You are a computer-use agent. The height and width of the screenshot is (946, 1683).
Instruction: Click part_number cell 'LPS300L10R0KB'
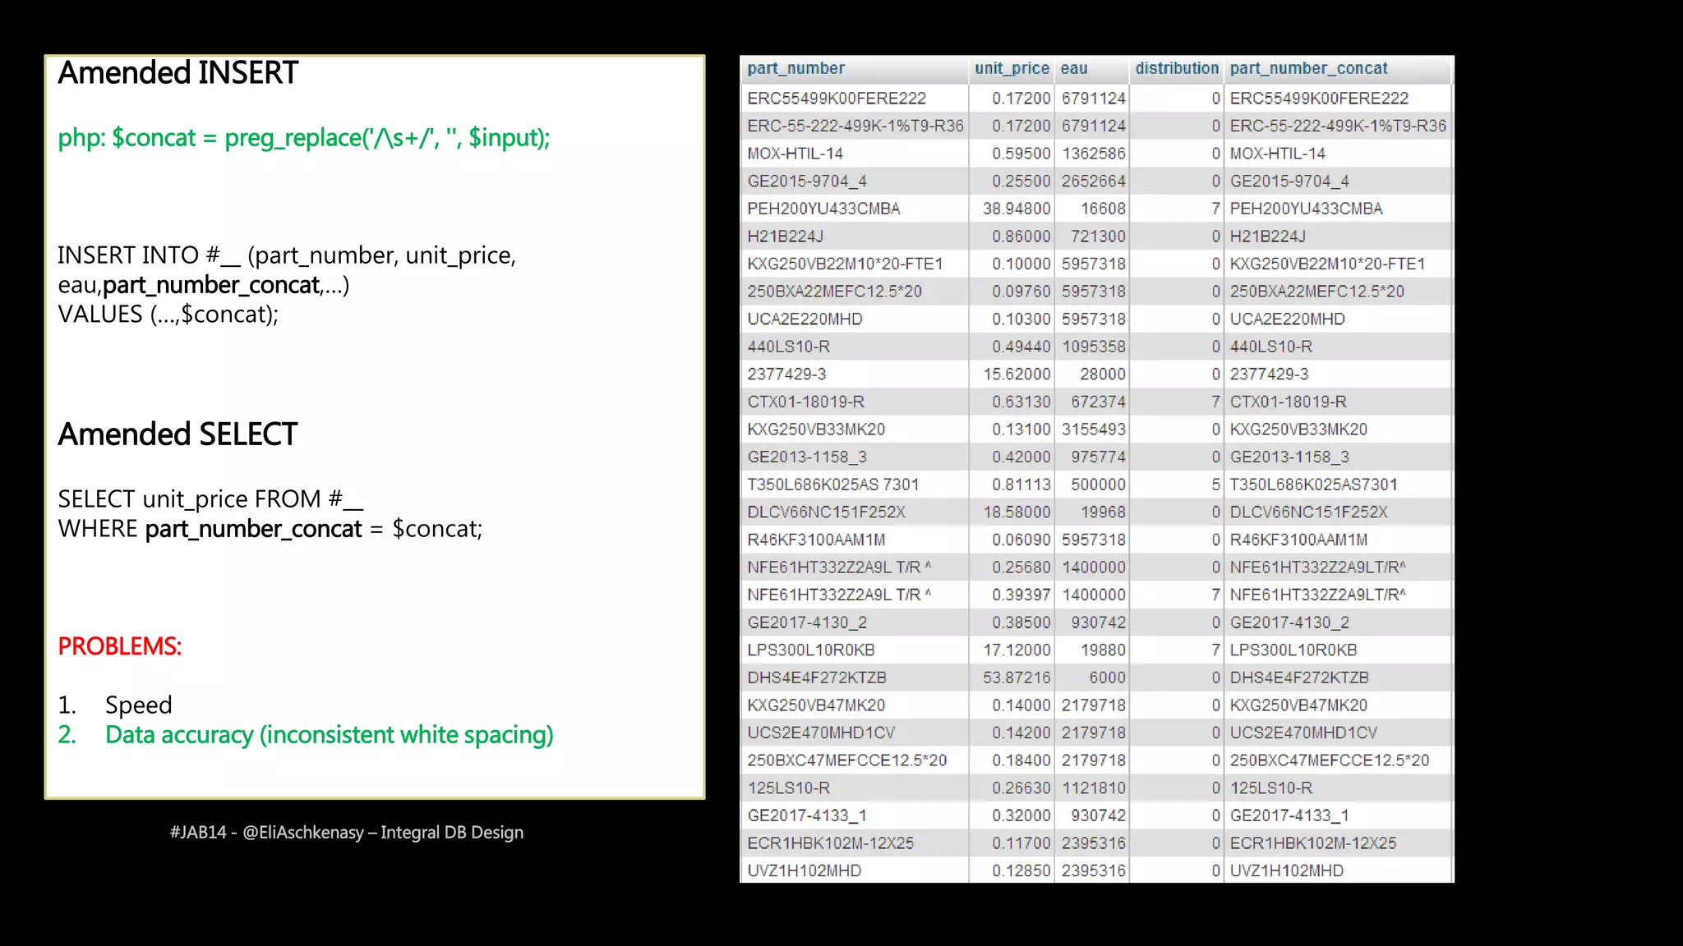point(810,650)
